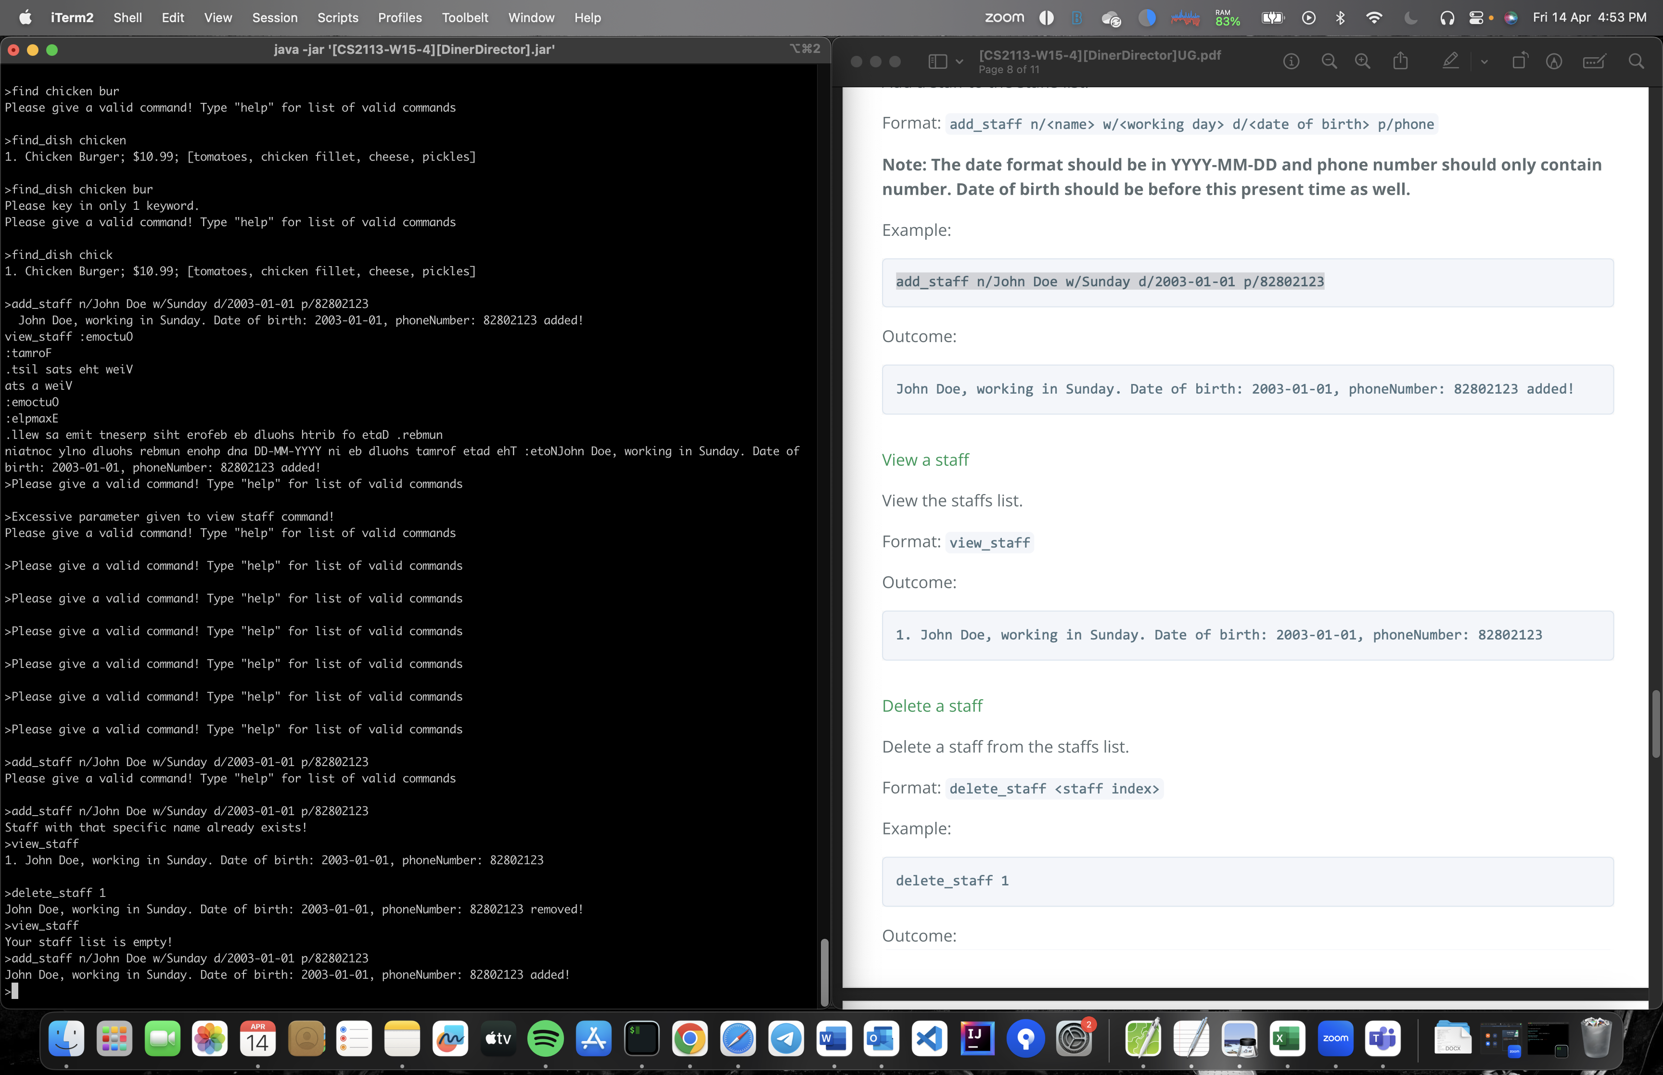Viewport: 1663px width, 1075px height.
Task: Toggle the Preview sidebar view
Action: 937,62
